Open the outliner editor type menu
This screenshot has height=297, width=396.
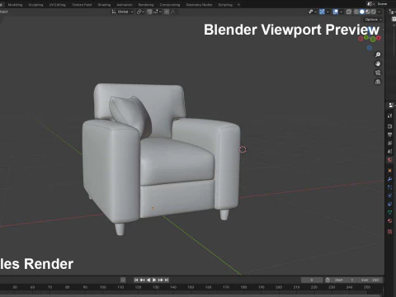(392, 12)
